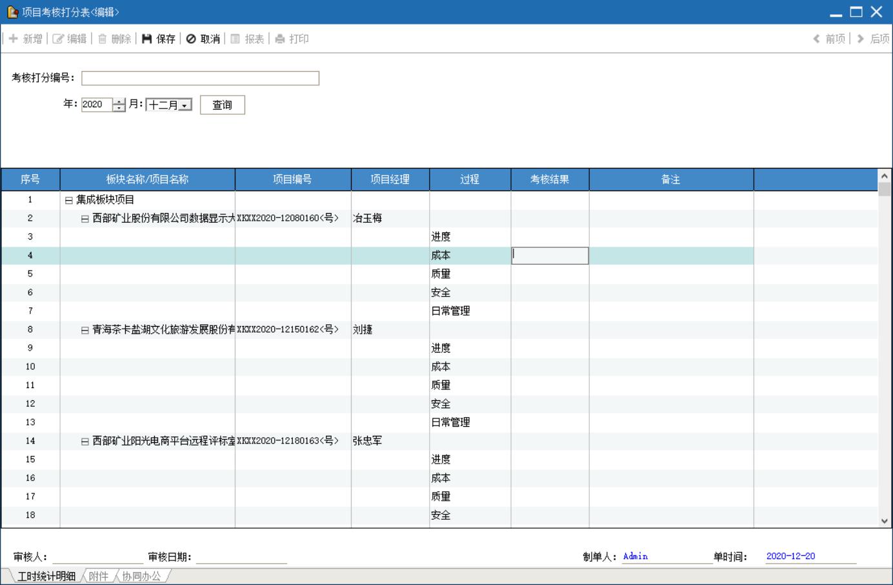Click the Save (保存) toolbar icon
Screen dimensions: 893x585
pyautogui.click(x=147, y=39)
